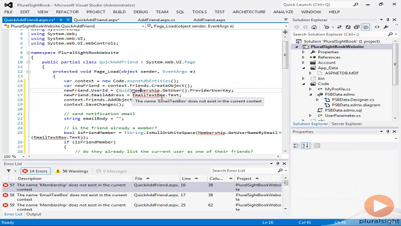Click Sync with Active Document icon

click(339, 27)
